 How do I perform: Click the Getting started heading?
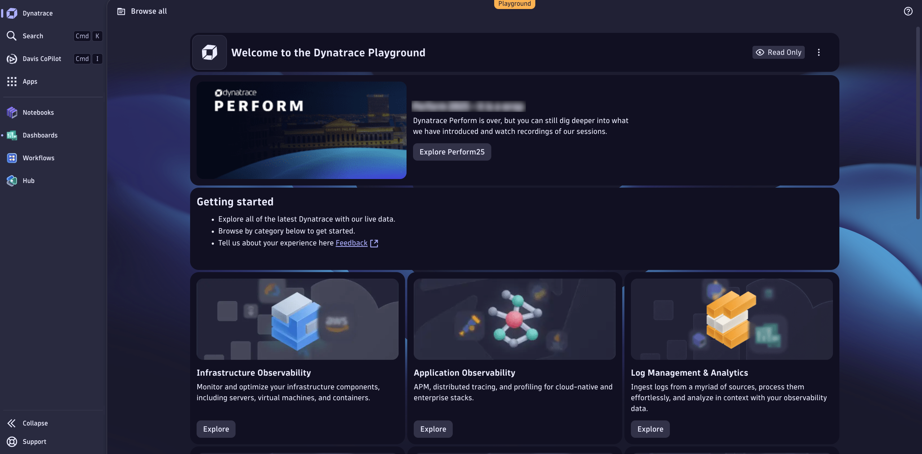point(235,202)
